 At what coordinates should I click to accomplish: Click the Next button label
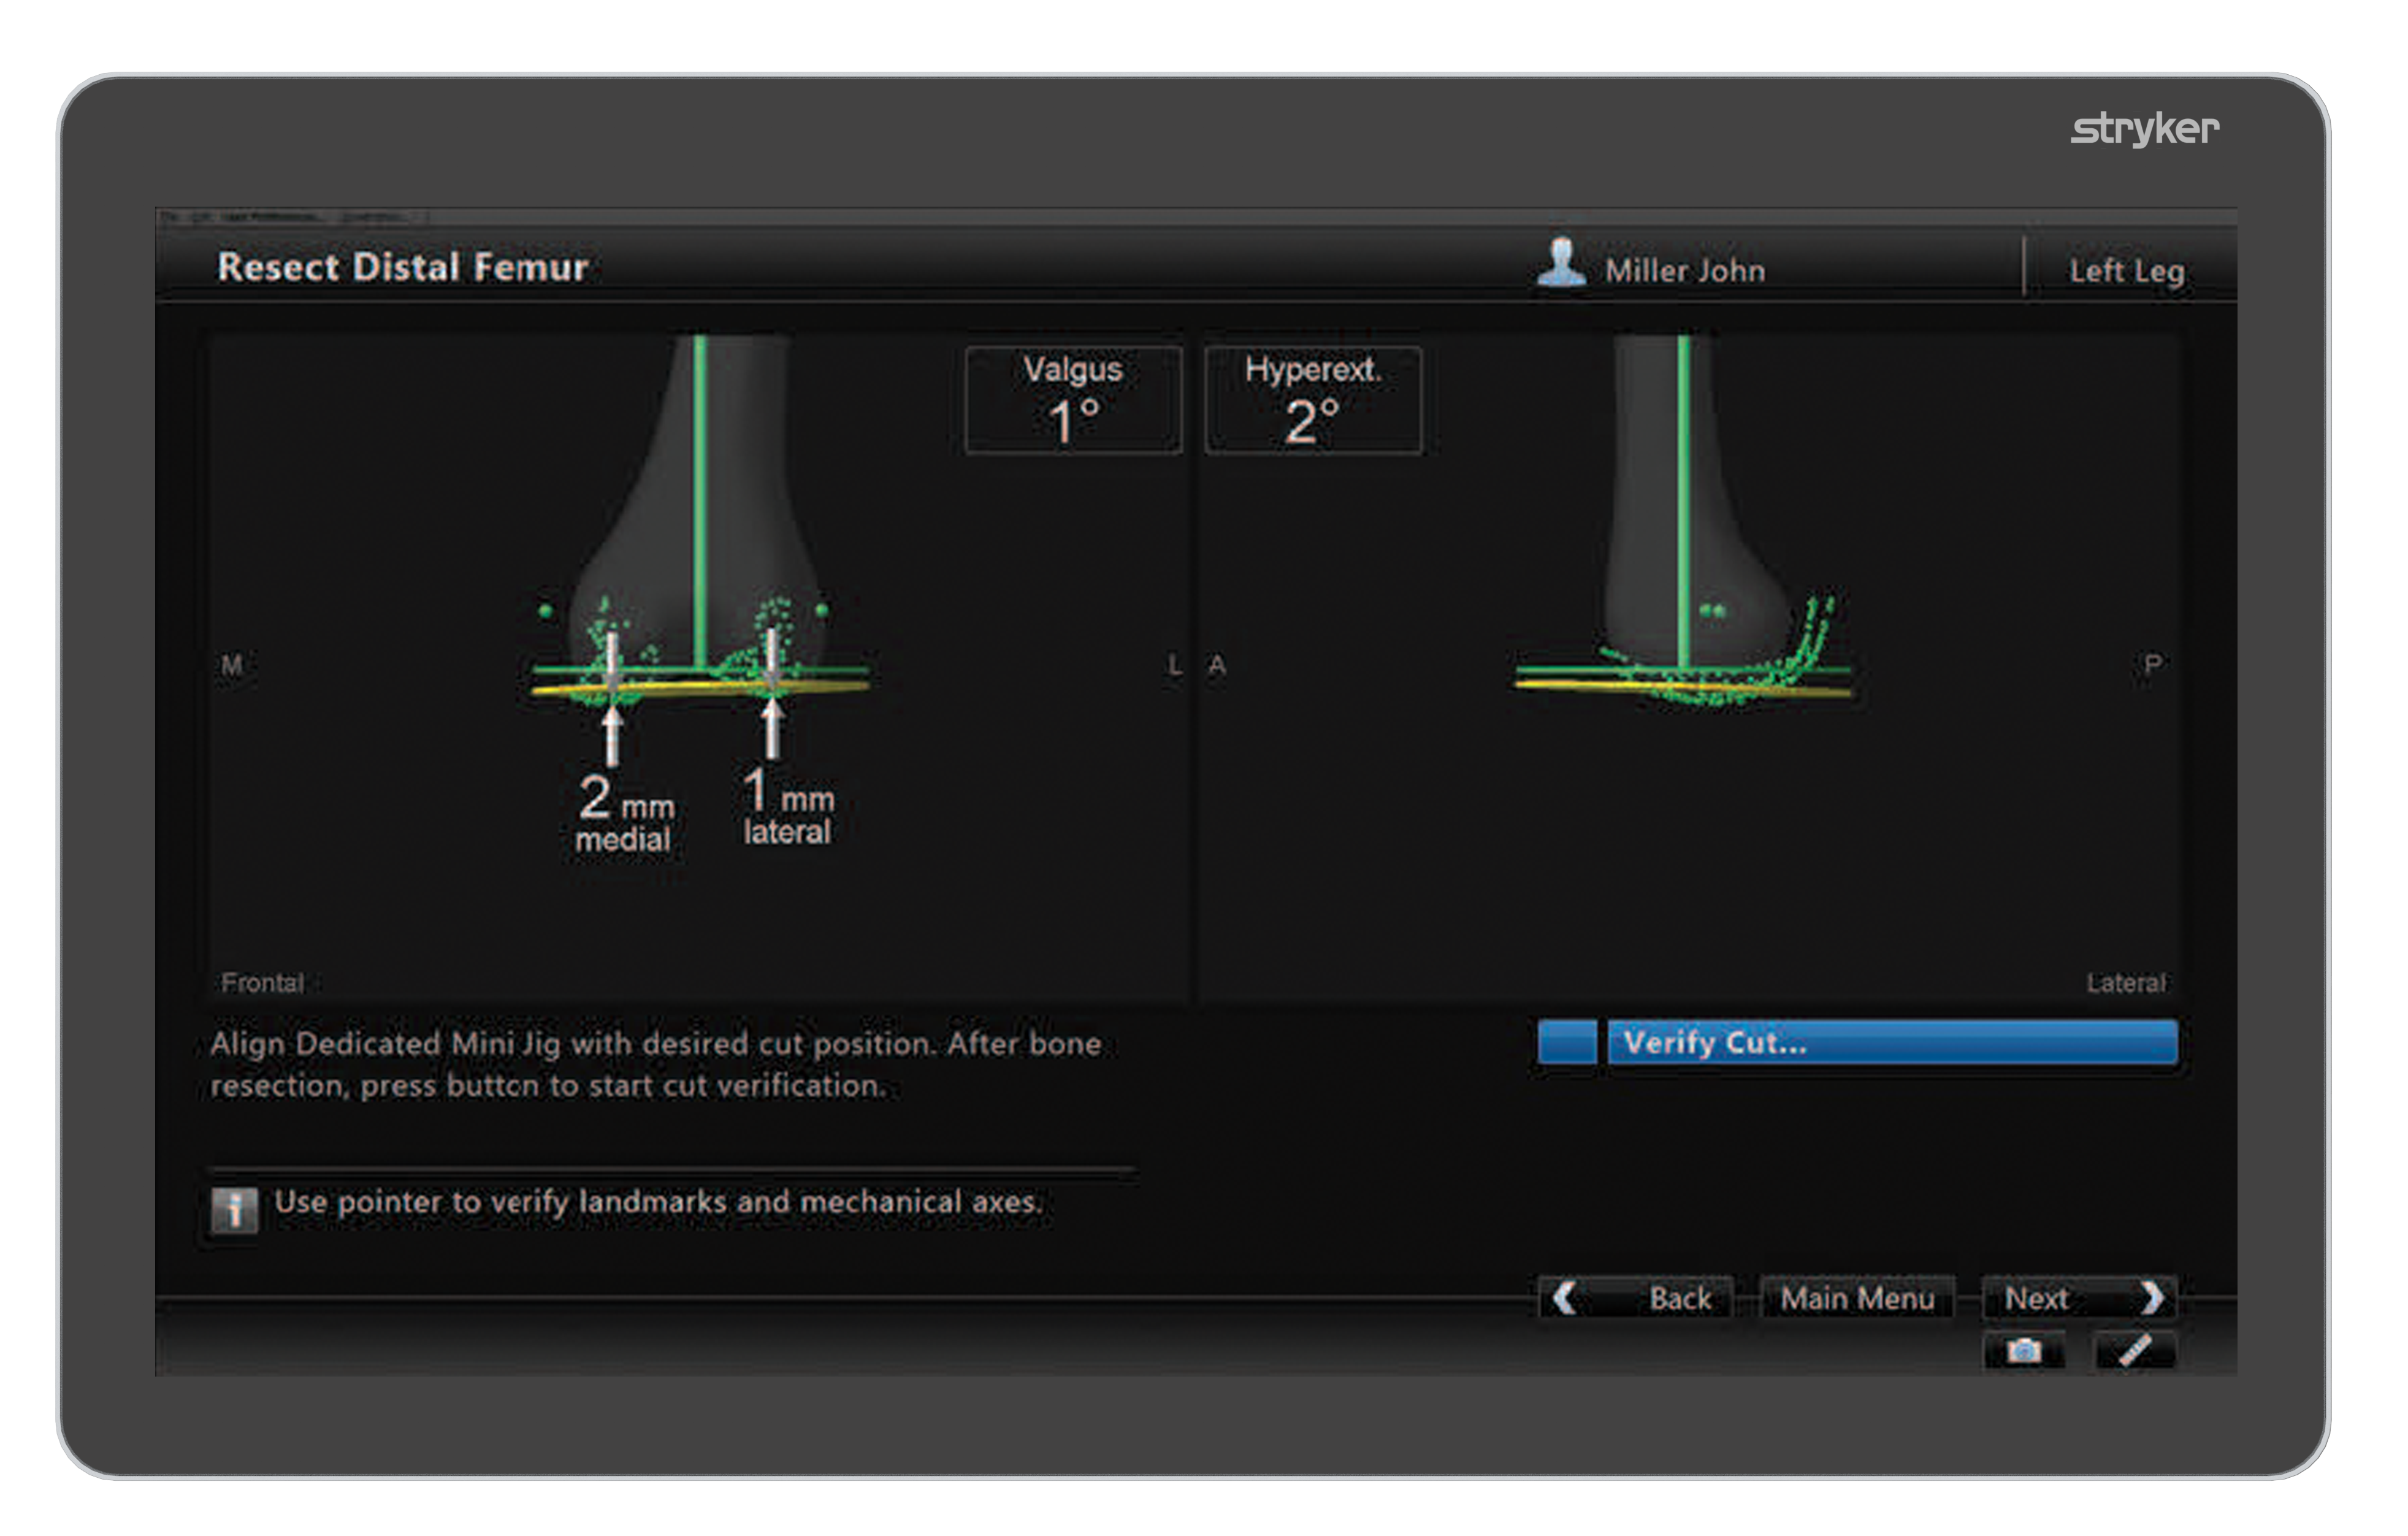2036,1298
